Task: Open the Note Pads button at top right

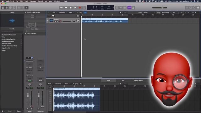Action: 191,8
